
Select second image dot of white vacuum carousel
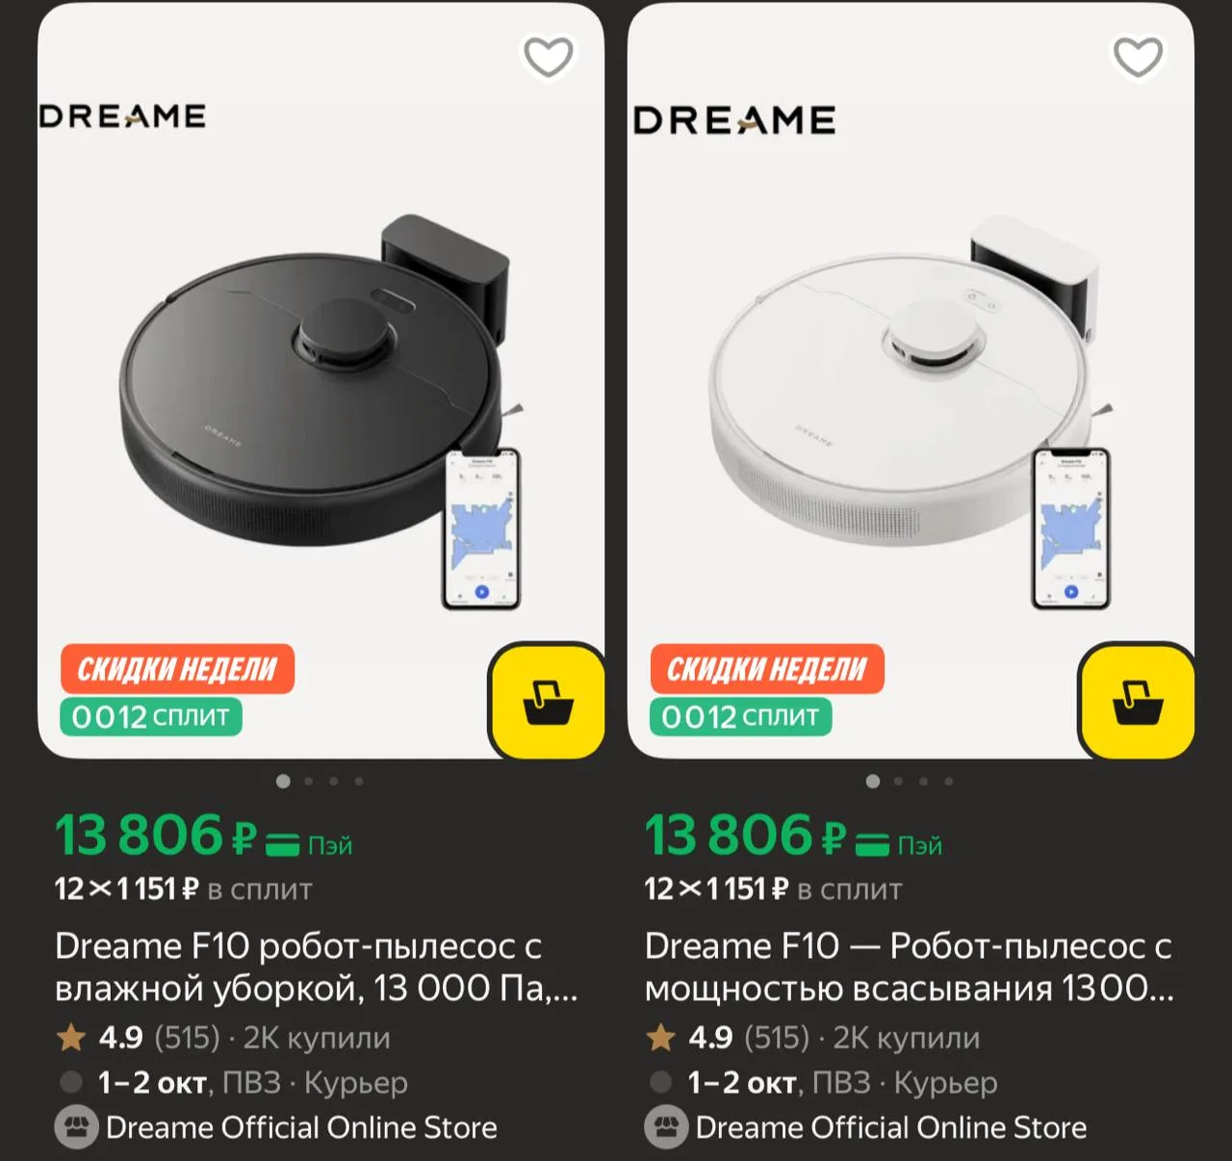click(x=899, y=782)
